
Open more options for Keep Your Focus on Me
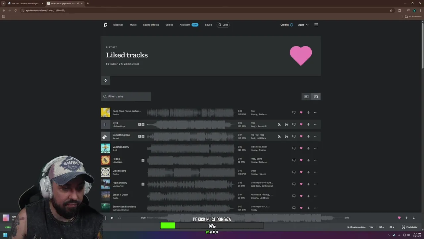click(316, 113)
